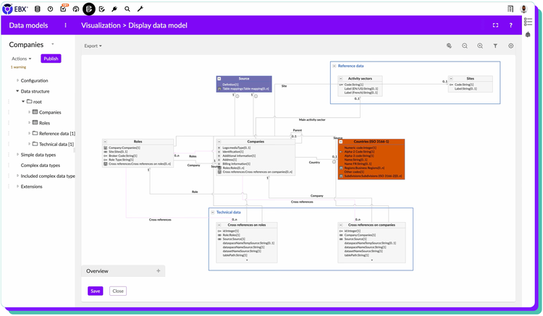Click the magnifier search icon in top bar
Screen dimensions: 543x316
(x=127, y=9)
